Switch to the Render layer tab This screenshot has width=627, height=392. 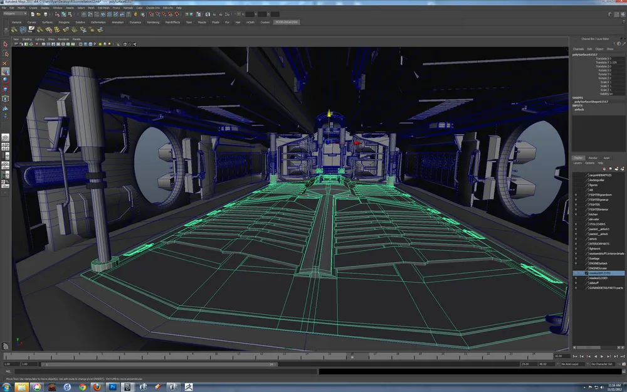coord(593,158)
